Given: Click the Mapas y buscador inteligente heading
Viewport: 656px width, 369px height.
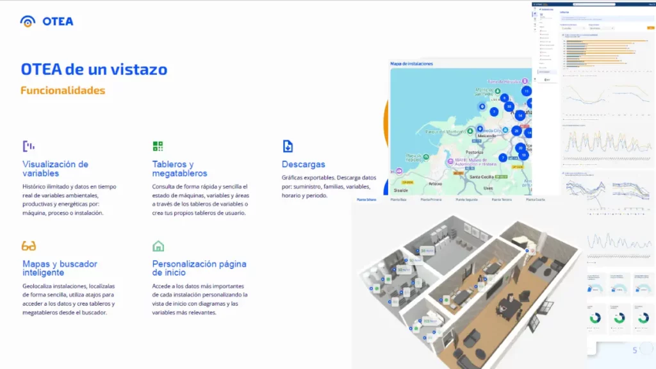Looking at the screenshot, I should click(x=60, y=268).
